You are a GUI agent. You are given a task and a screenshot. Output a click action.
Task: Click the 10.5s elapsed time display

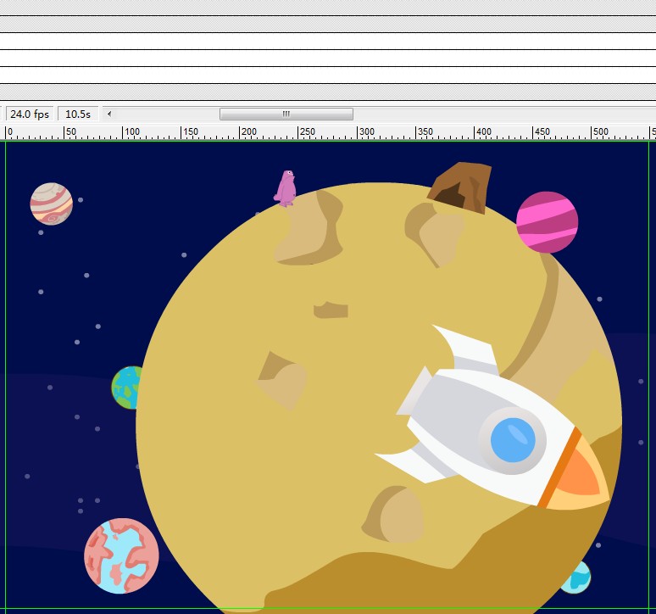[x=78, y=114]
